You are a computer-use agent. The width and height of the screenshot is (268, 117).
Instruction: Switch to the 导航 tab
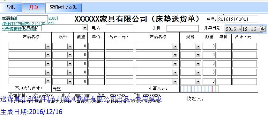point(11,7)
